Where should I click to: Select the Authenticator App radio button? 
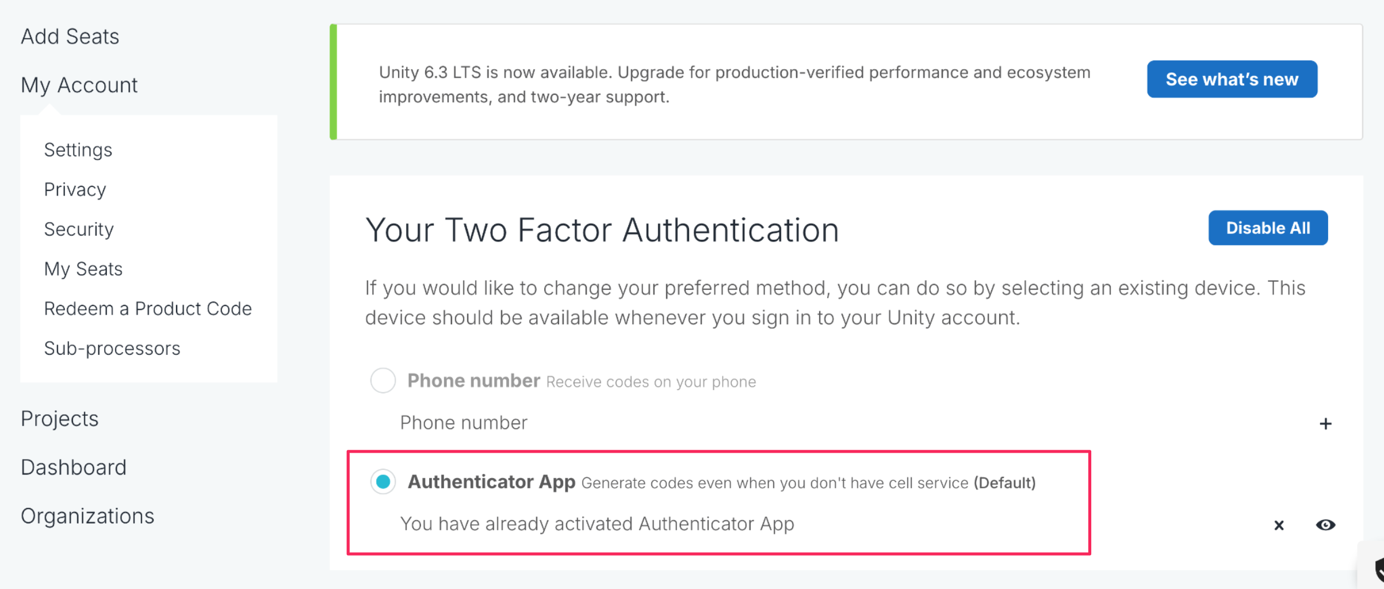[x=383, y=481]
